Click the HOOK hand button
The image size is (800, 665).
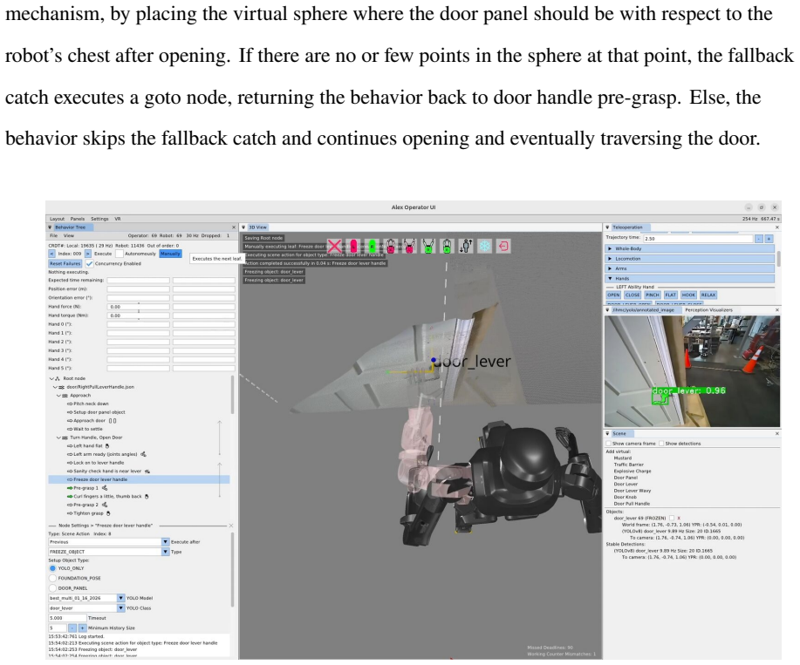[688, 295]
